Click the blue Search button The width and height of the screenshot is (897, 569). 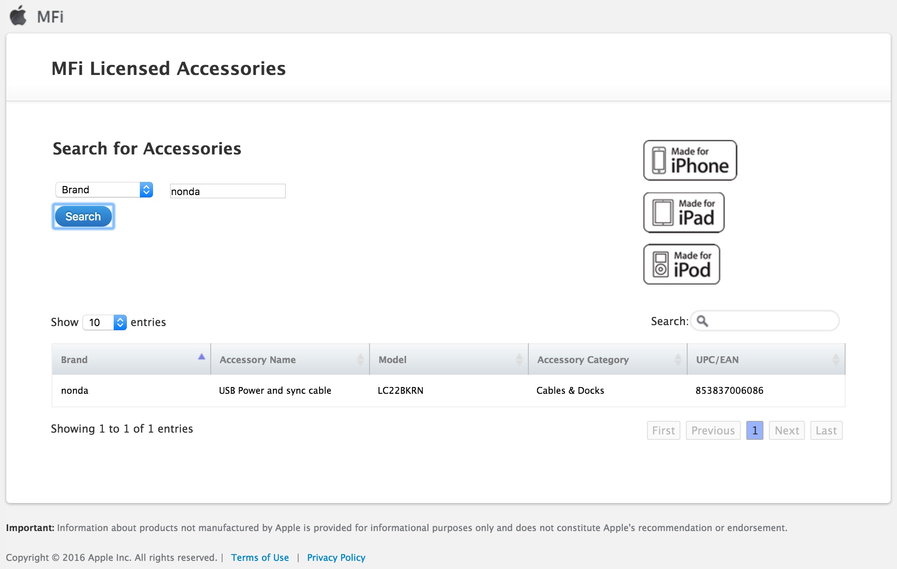83,217
